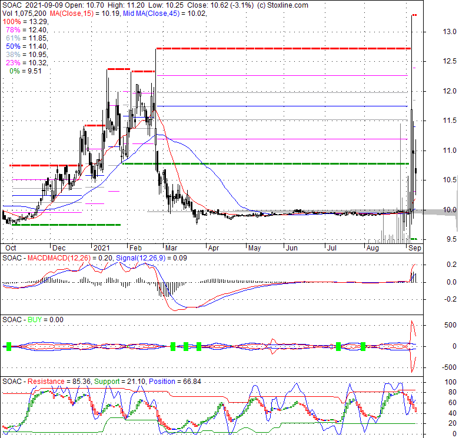This screenshot has height=438, width=459.
Task: Click the 11.0 price axis label
Action: click(450, 151)
